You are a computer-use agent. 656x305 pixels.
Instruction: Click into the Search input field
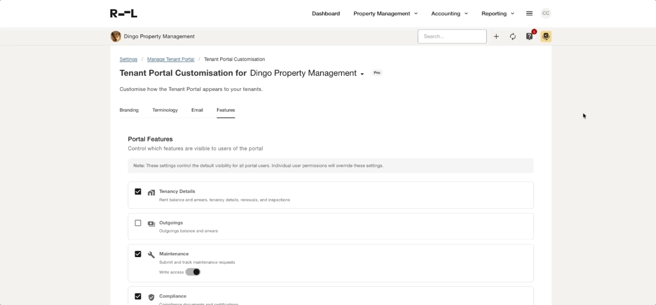(452, 36)
